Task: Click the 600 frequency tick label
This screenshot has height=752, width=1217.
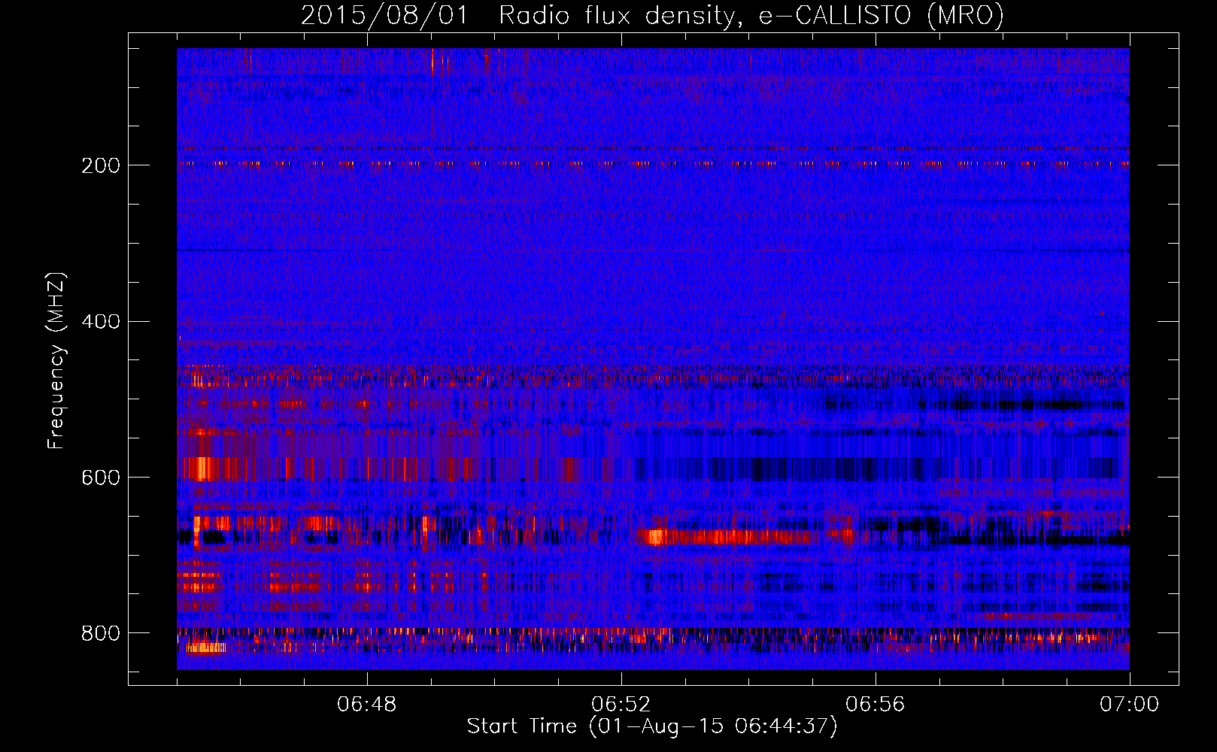Action: click(101, 478)
